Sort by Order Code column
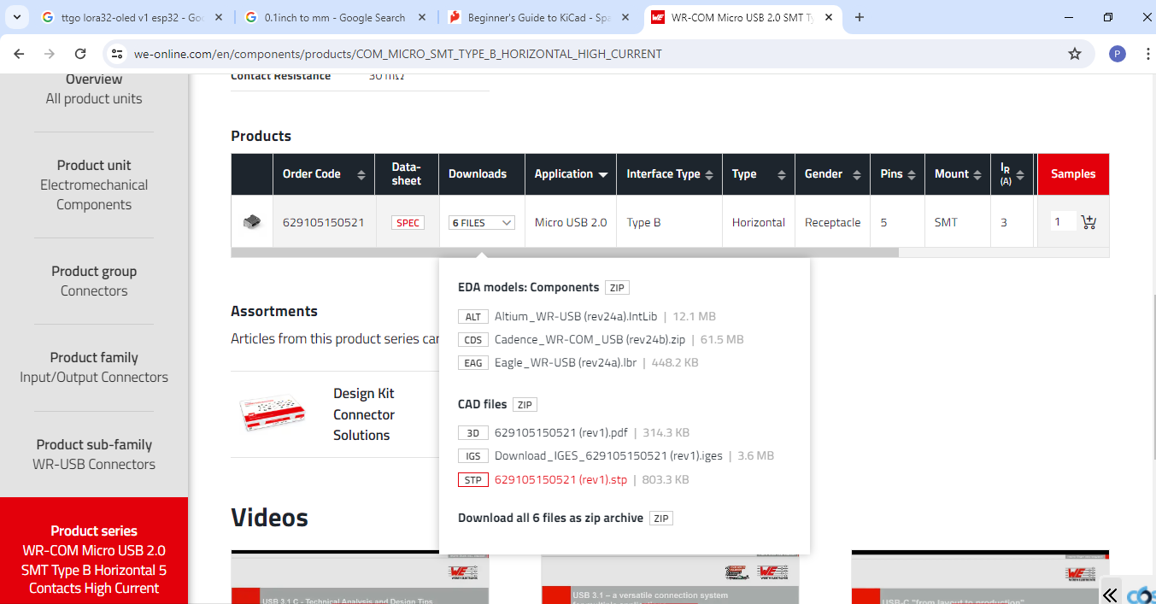 point(361,174)
